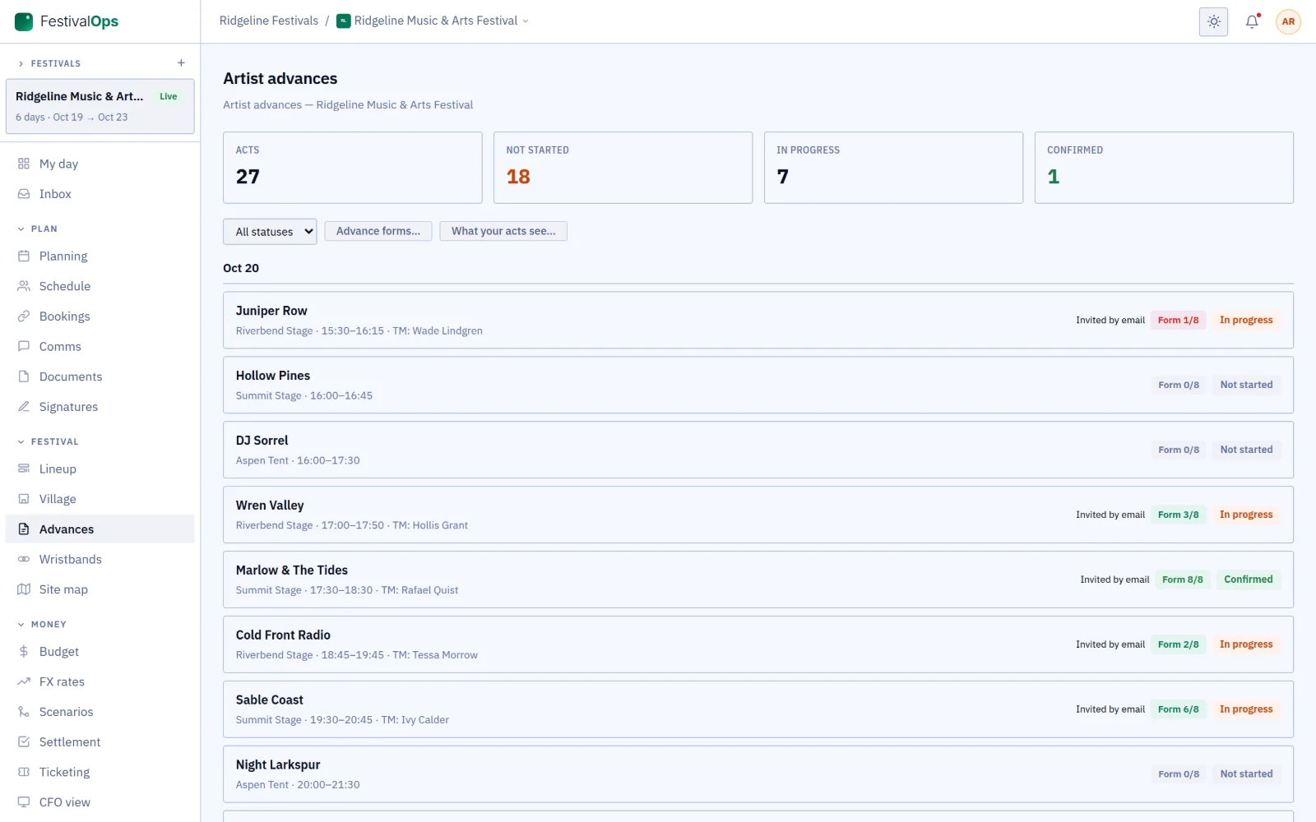The width and height of the screenshot is (1316, 822).
Task: Click the AR user avatar
Action: 1288,22
